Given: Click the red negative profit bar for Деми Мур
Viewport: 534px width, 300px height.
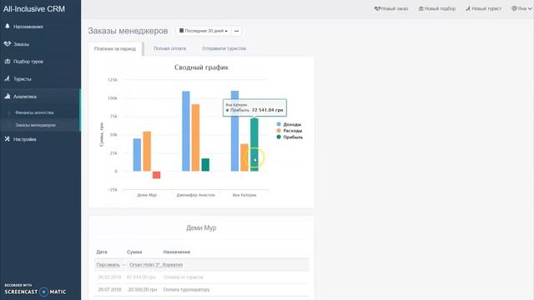Looking at the screenshot, I should tap(156, 174).
